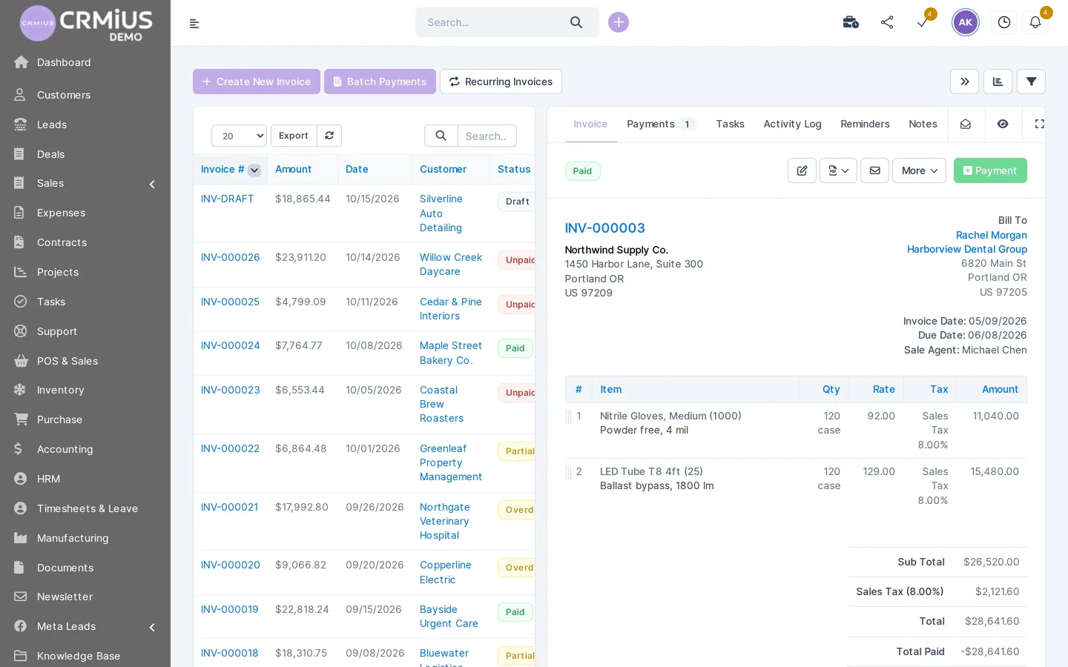Focus the invoice list search field
The image size is (1068, 667).
pos(487,136)
